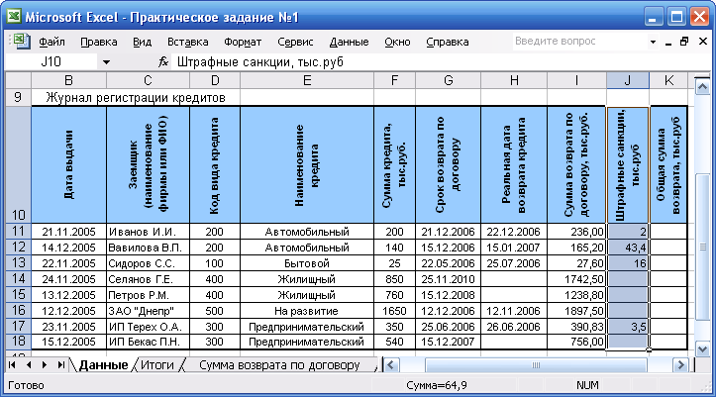The image size is (716, 397).
Task: Open the Справка menu
Action: click(447, 42)
